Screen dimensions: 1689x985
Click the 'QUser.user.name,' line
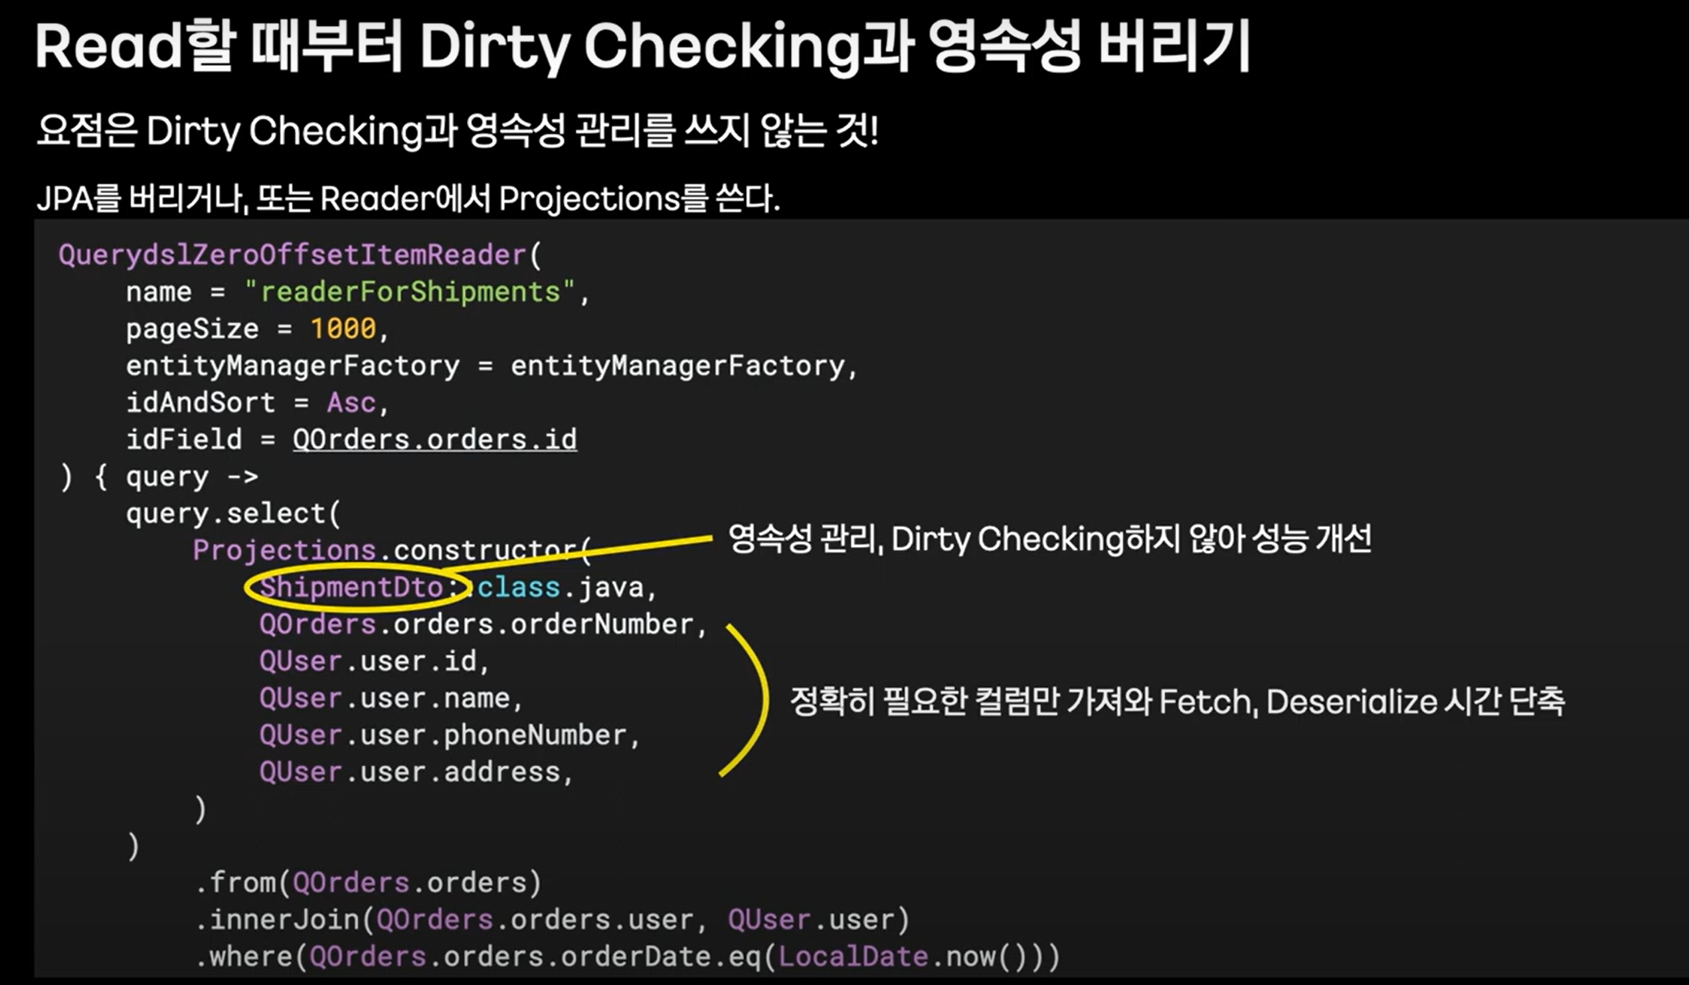390,698
